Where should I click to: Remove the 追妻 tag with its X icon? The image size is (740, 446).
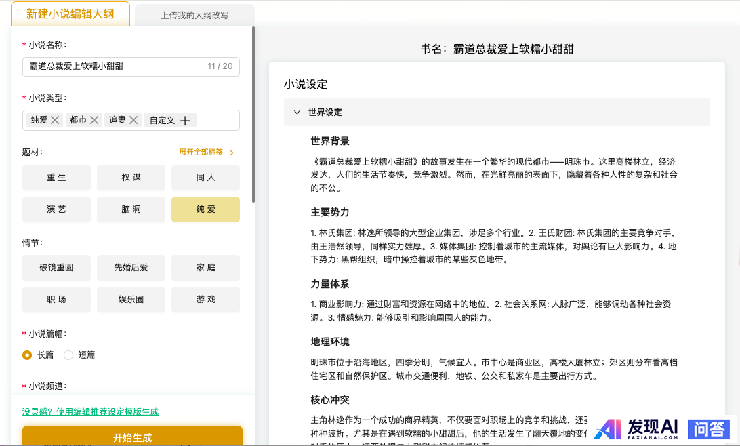[x=134, y=120]
